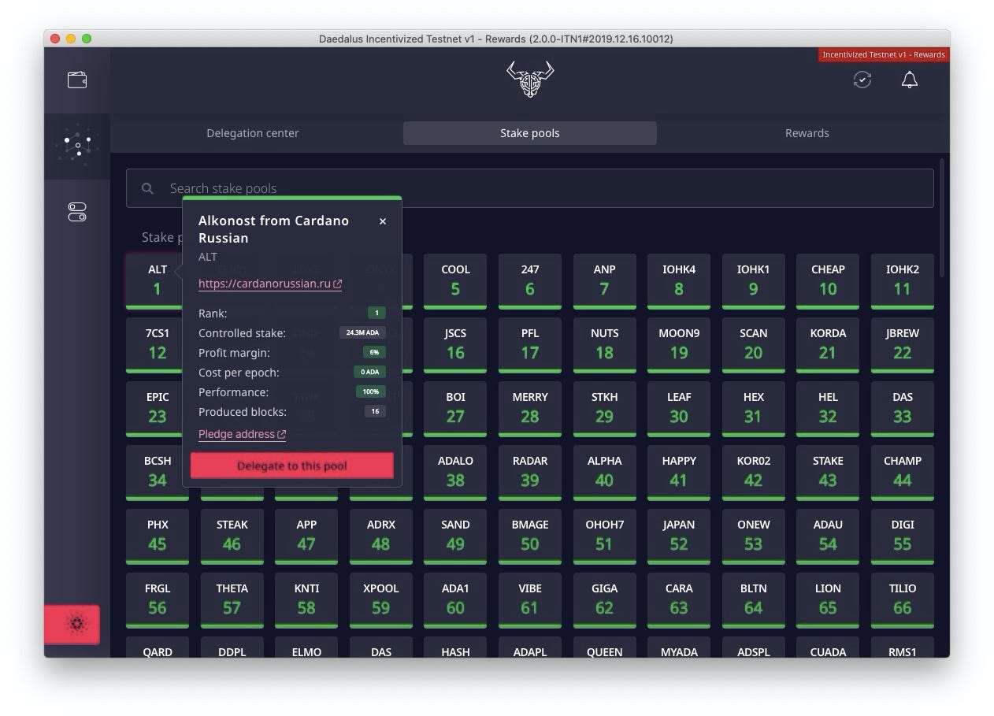
Task: Select the ALPHA stake pool tile
Action: [604, 473]
